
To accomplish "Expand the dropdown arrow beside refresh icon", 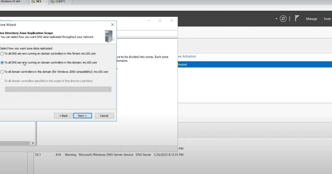I will 276,19.
